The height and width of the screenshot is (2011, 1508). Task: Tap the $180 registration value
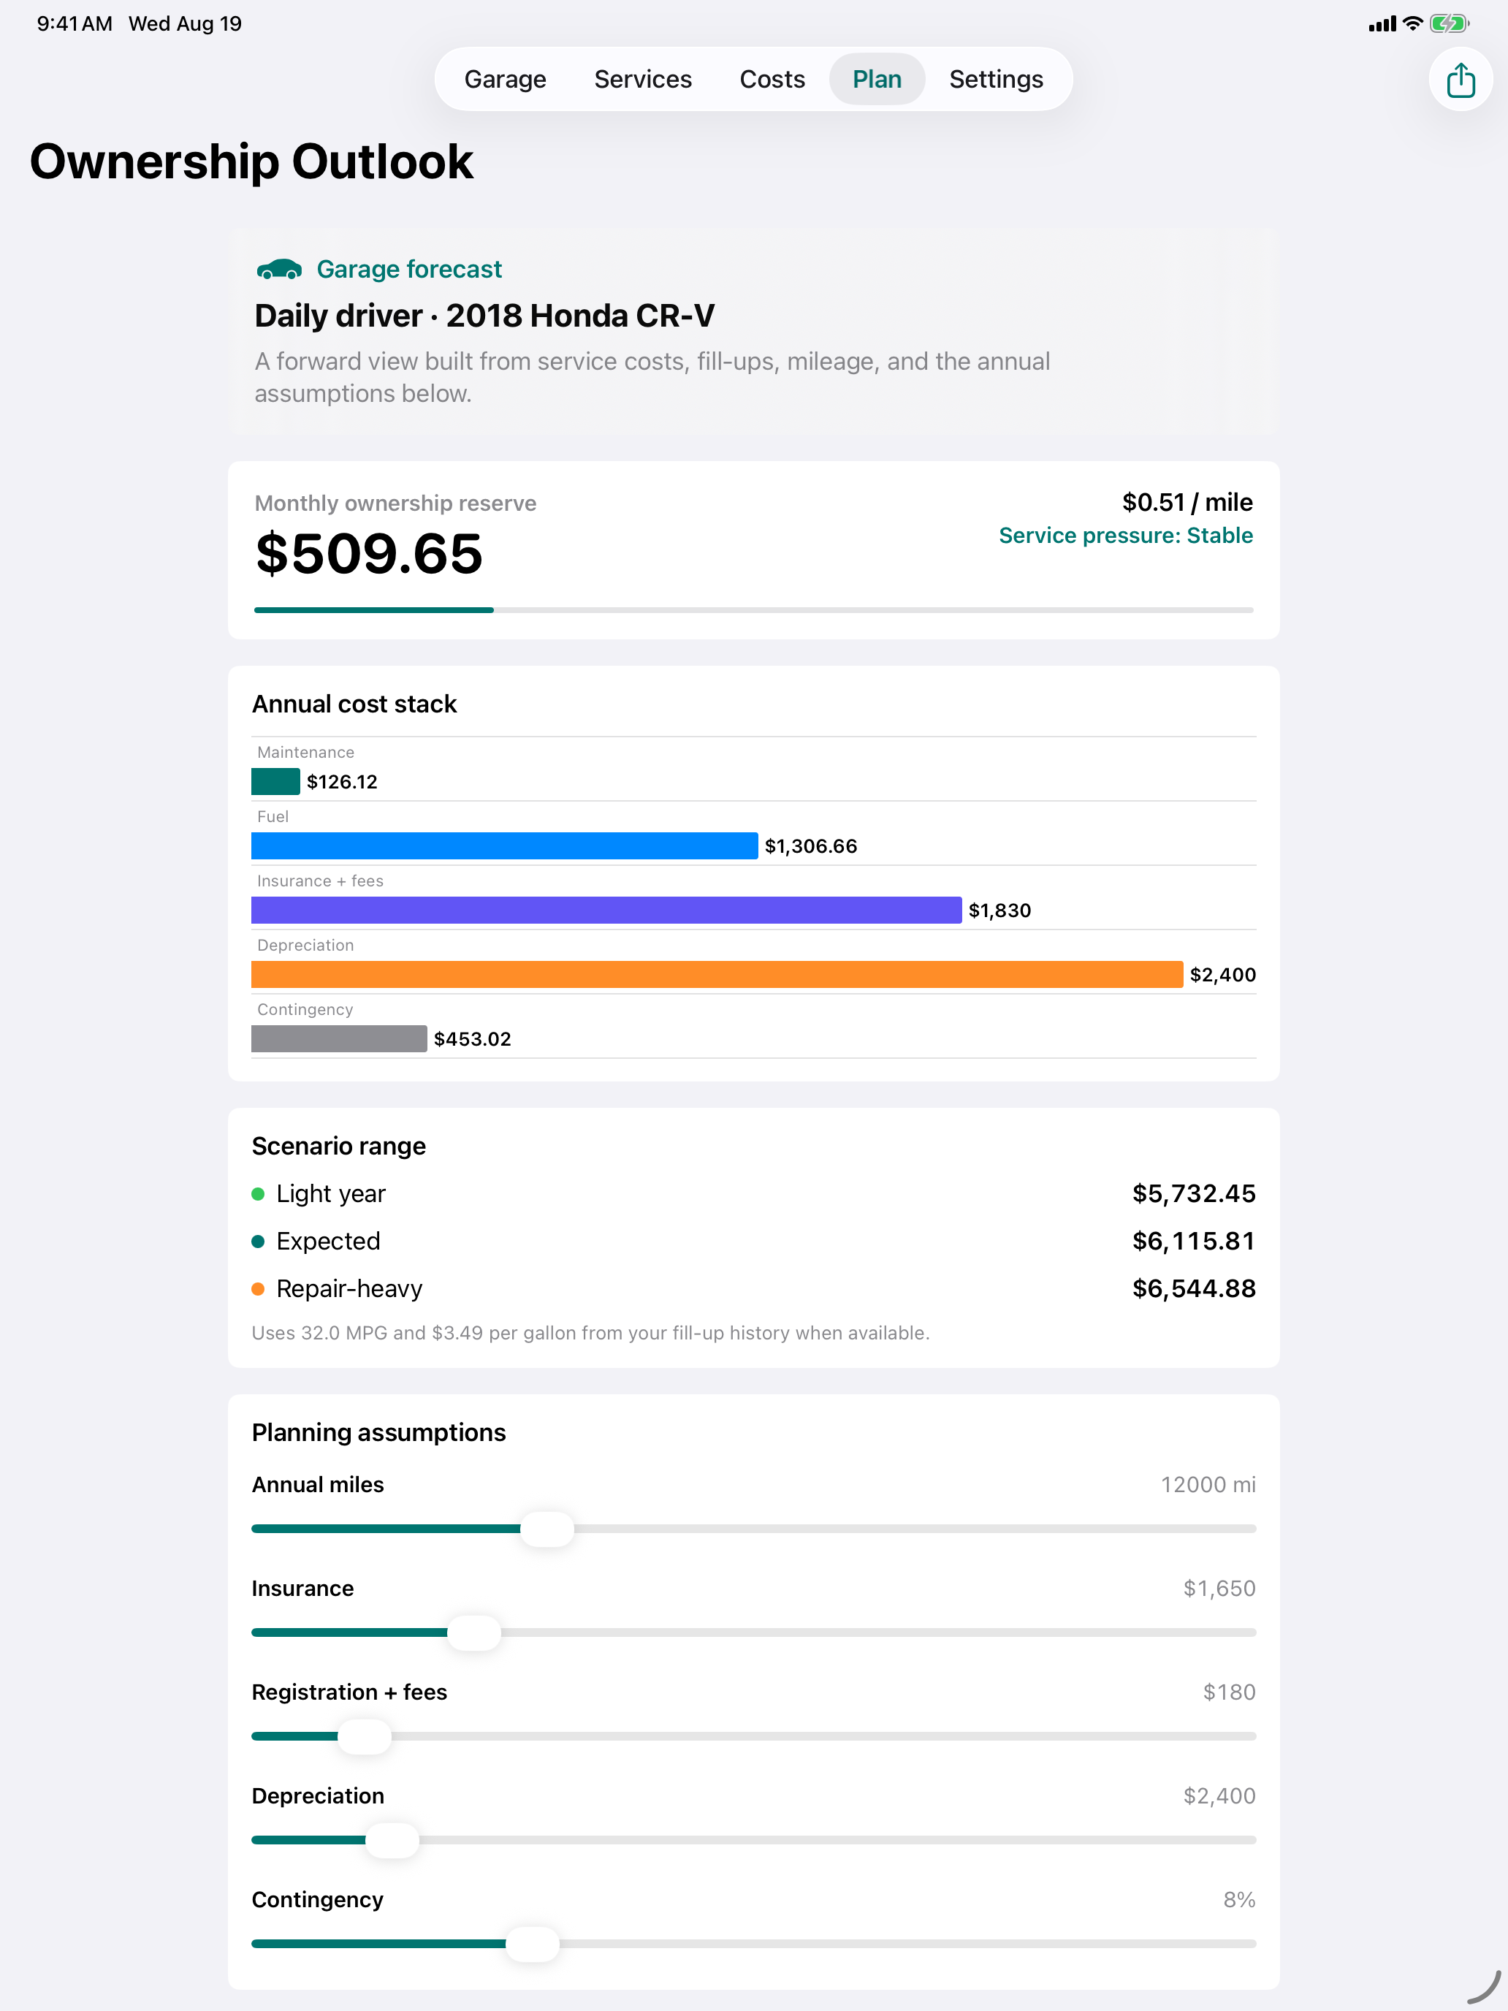coord(1229,1692)
